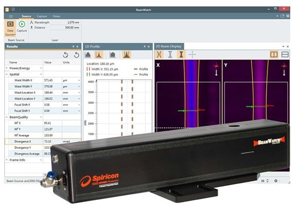The image size is (292, 210).
Task: Expand the Frame Info group
Action: tap(7, 160)
